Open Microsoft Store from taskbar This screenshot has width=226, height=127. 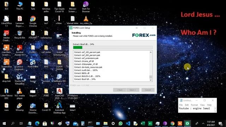tap(45, 123)
